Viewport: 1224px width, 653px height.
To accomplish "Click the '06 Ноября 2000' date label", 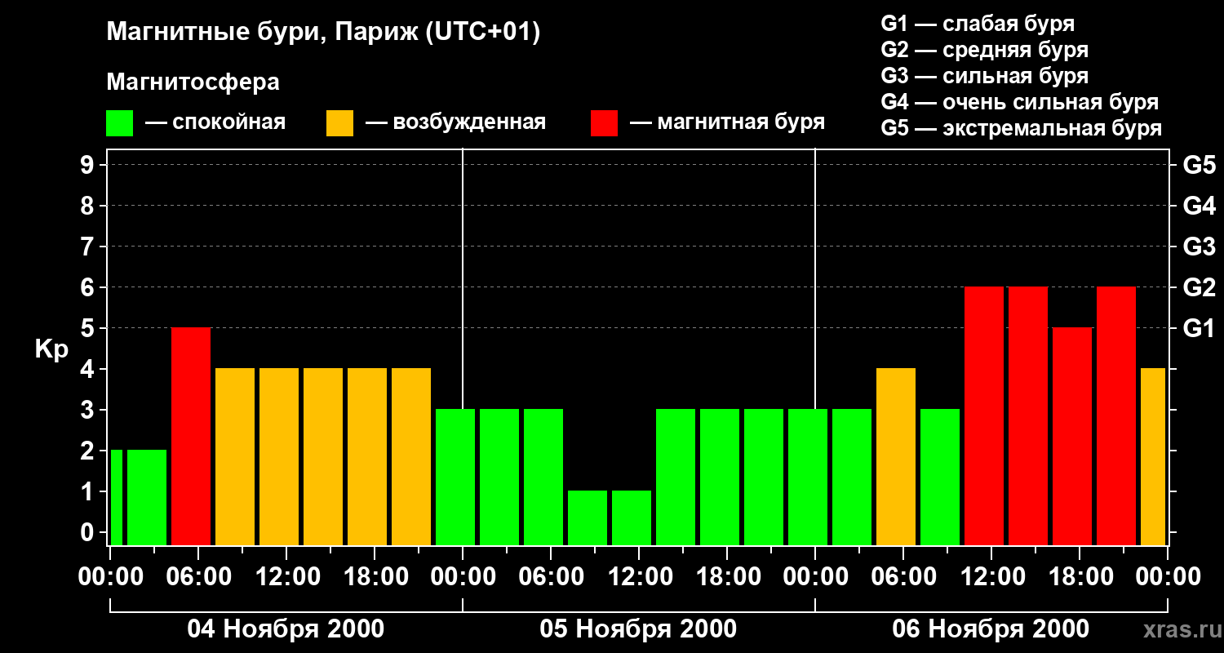I will [991, 629].
